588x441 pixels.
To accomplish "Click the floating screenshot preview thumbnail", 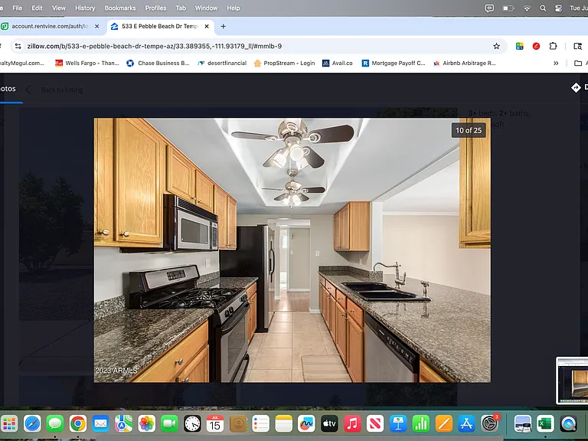I will pos(572,381).
